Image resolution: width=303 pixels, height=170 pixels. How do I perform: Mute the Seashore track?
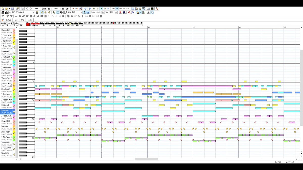coord(14,90)
